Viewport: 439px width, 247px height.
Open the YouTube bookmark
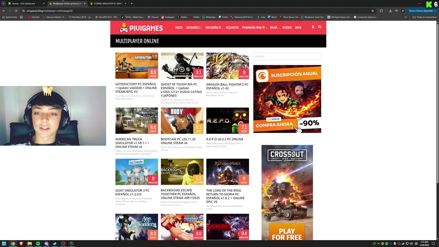pyautogui.click(x=34, y=17)
